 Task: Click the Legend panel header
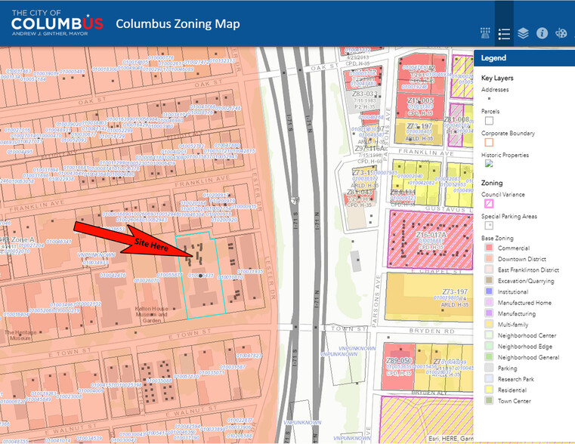[524, 57]
